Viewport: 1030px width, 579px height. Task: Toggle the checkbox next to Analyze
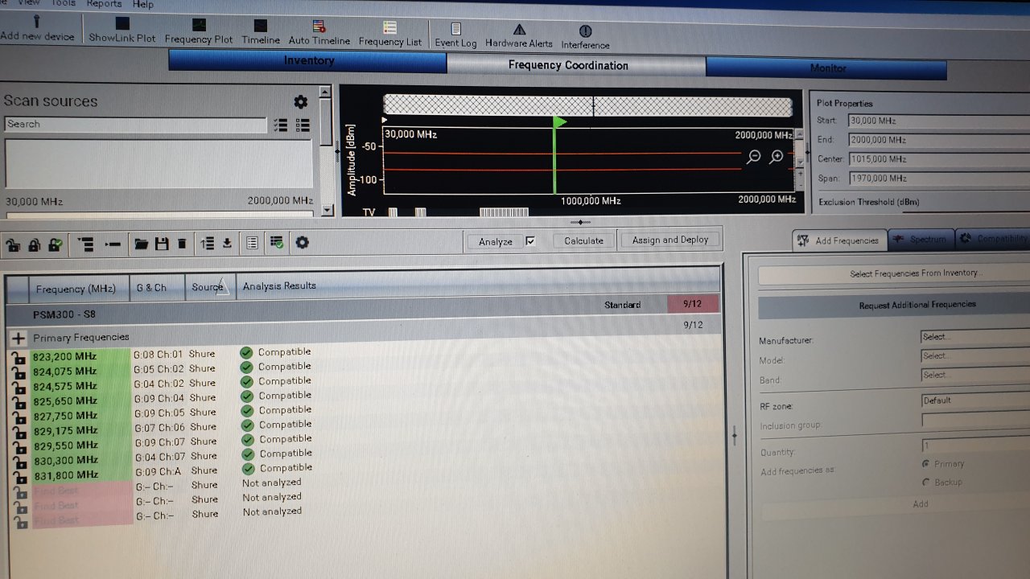point(530,240)
